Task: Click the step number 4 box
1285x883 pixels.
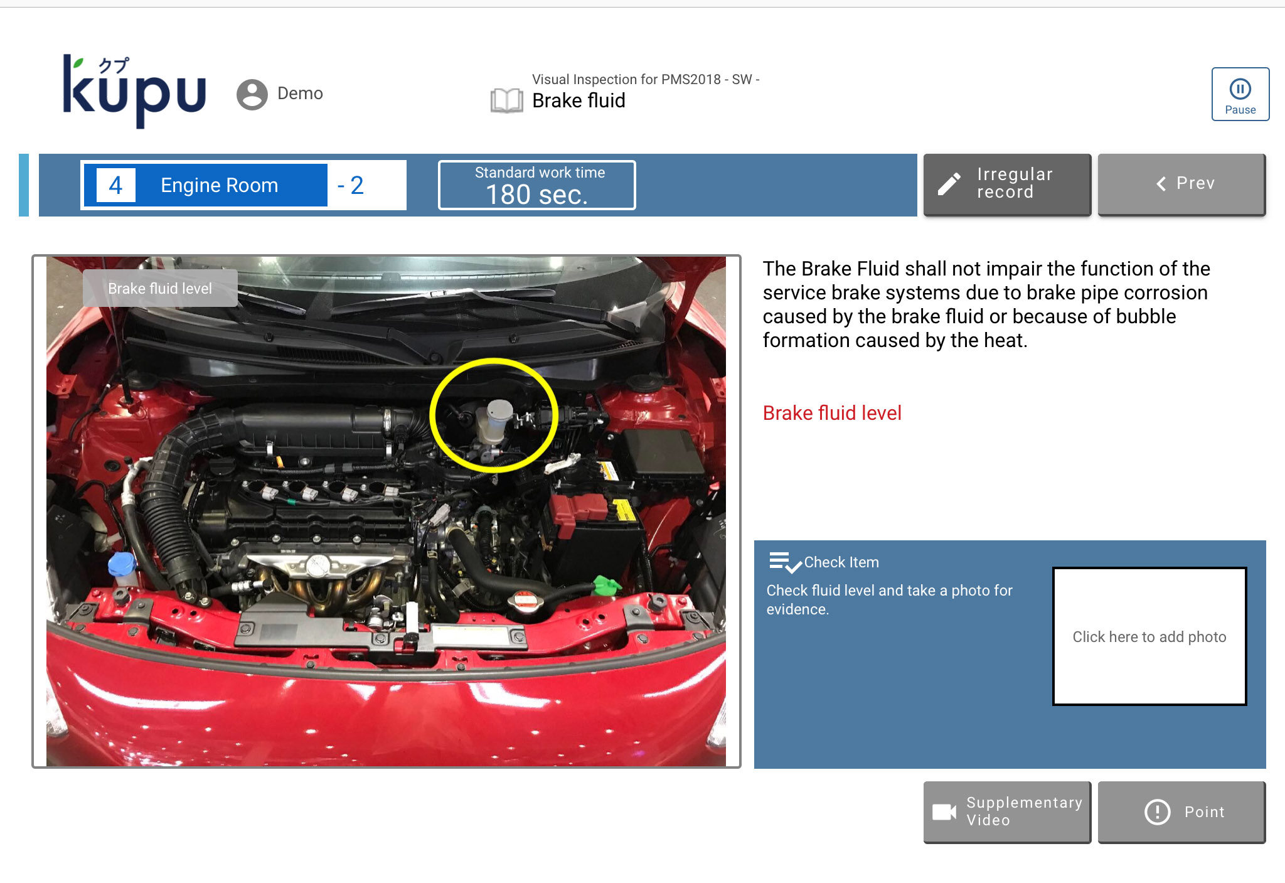Action: pyautogui.click(x=115, y=185)
